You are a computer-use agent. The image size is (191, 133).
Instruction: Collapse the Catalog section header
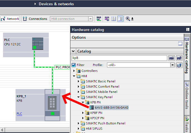click(73, 51)
